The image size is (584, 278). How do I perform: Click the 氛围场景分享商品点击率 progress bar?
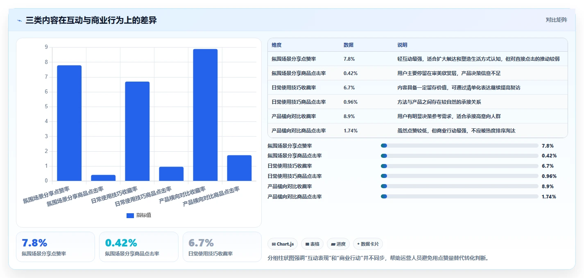460,156
